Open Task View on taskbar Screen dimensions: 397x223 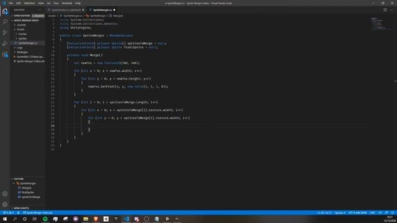pos(35,219)
